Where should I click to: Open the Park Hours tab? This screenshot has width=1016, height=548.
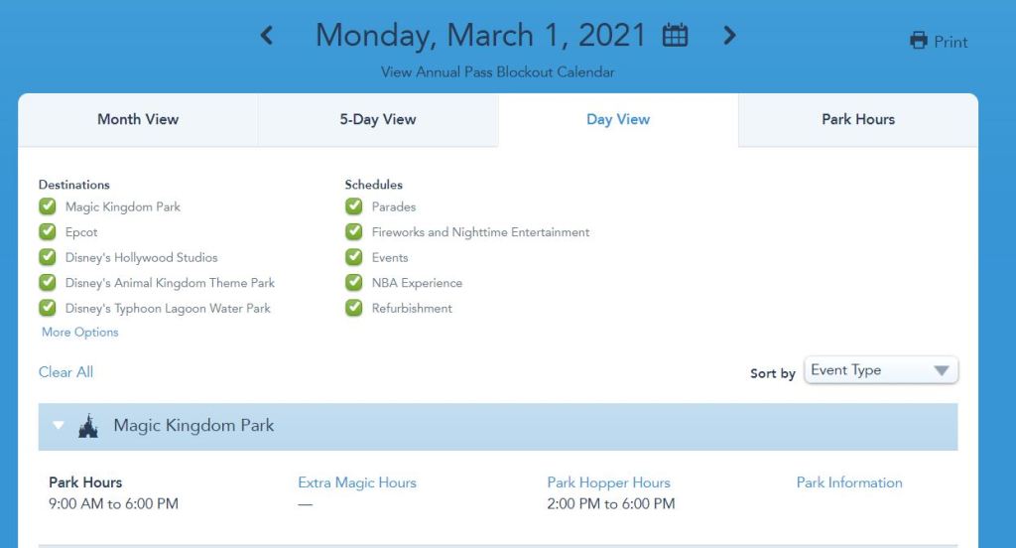pos(858,119)
